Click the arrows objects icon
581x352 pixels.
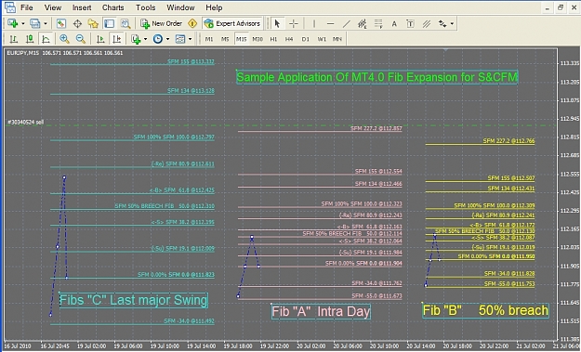pyautogui.click(x=442, y=24)
